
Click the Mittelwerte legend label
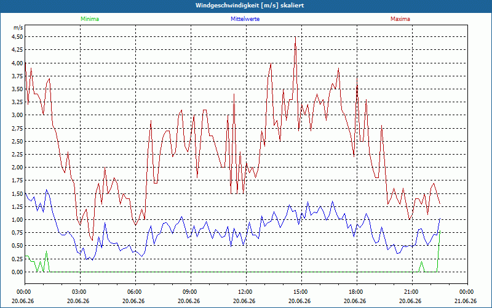245,19
